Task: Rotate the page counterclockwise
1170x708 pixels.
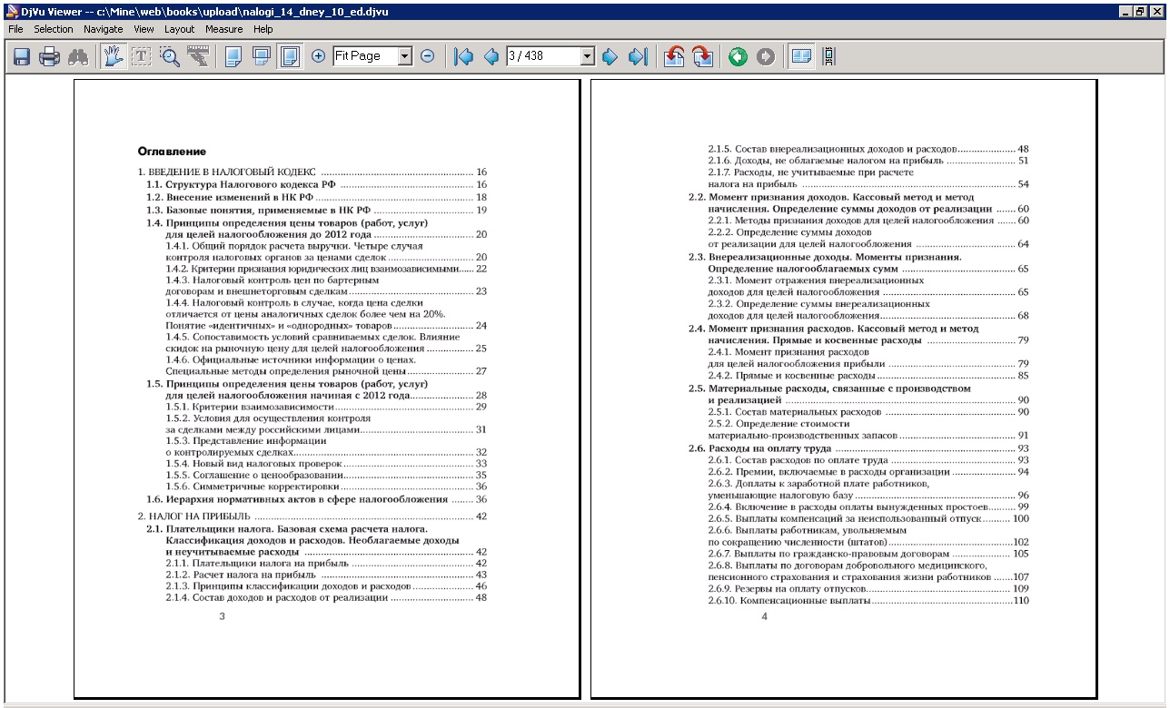Action: point(674,56)
